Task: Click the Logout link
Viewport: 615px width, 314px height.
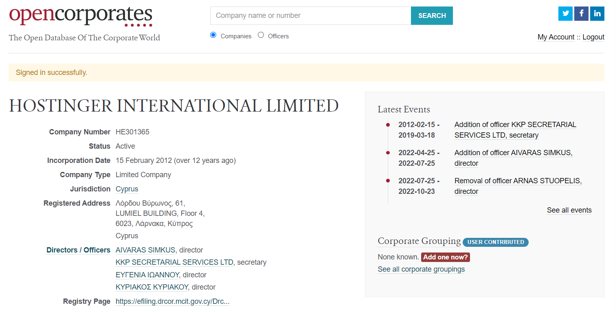Action: (x=593, y=37)
